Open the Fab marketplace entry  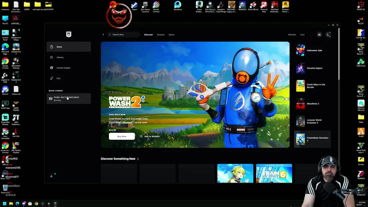pyautogui.click(x=68, y=78)
